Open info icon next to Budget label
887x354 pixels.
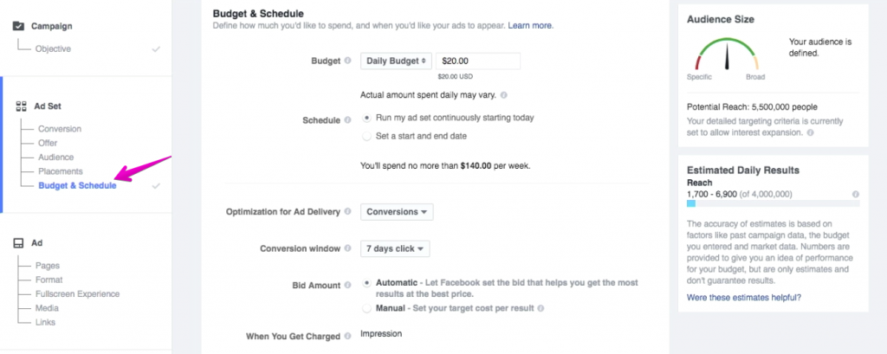pos(348,61)
